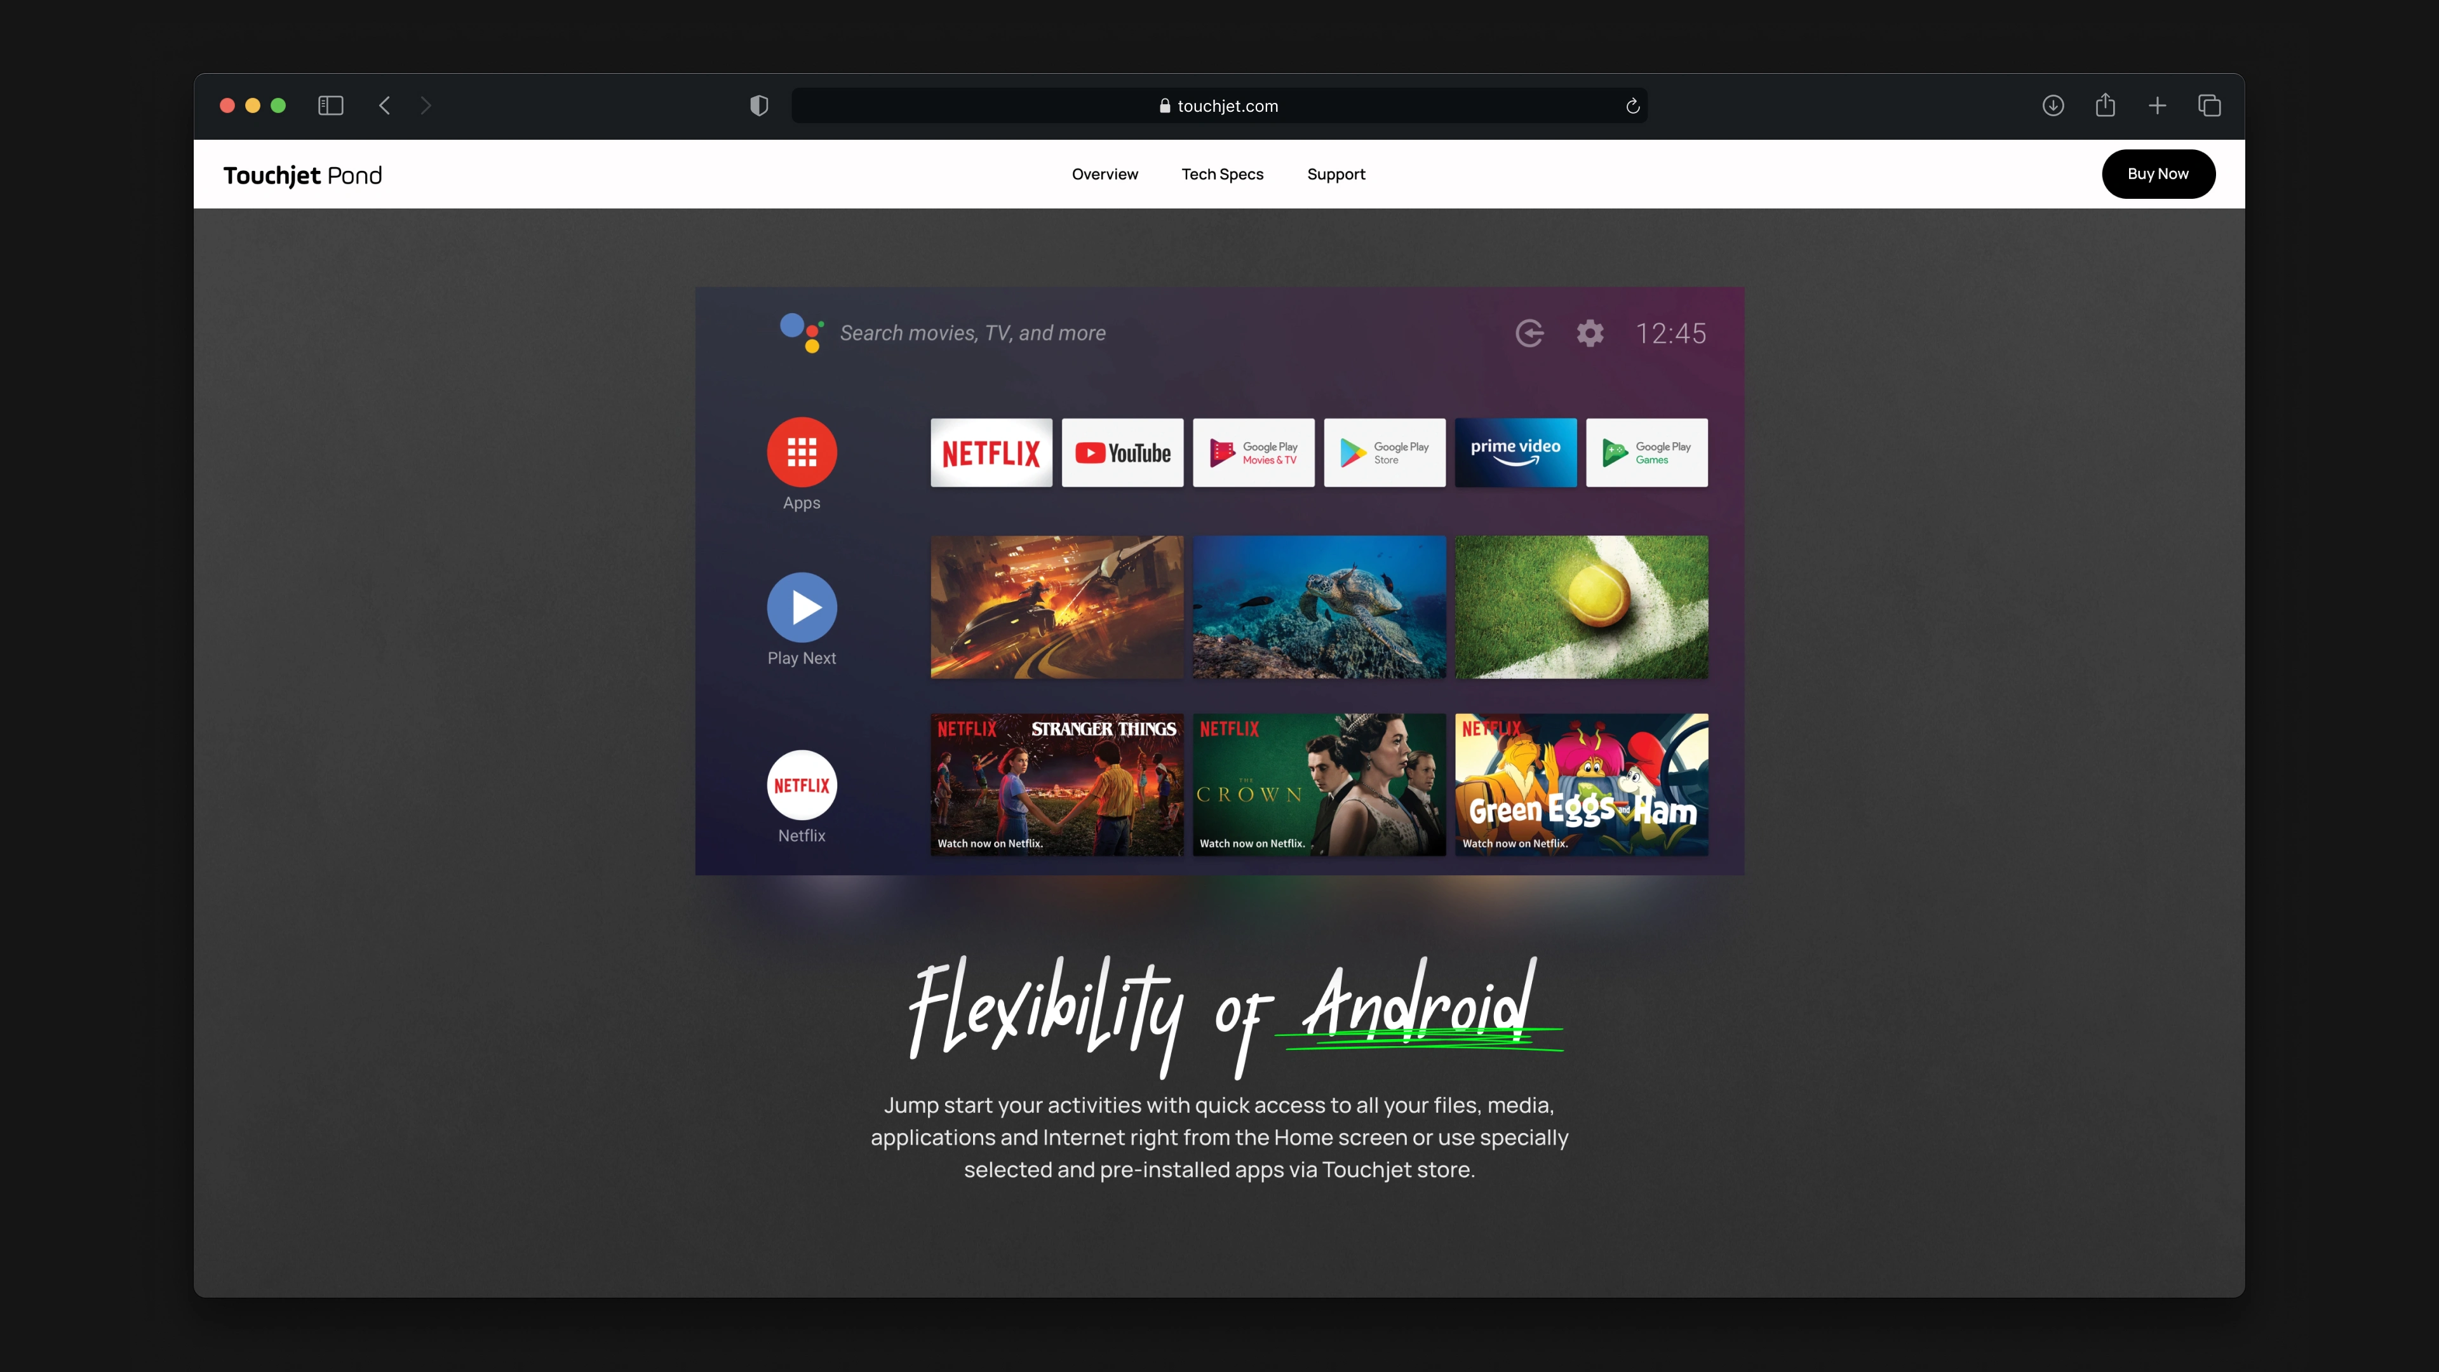Go to Tech Specs section
The width and height of the screenshot is (2439, 1372).
[1221, 174]
